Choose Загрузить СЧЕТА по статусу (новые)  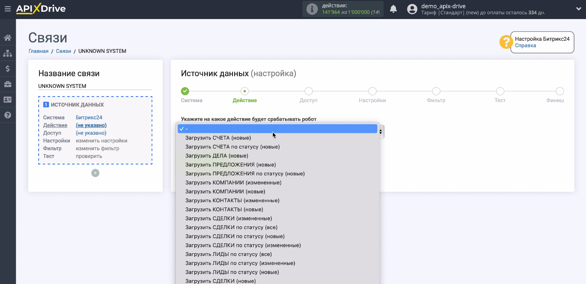pyautogui.click(x=278, y=147)
